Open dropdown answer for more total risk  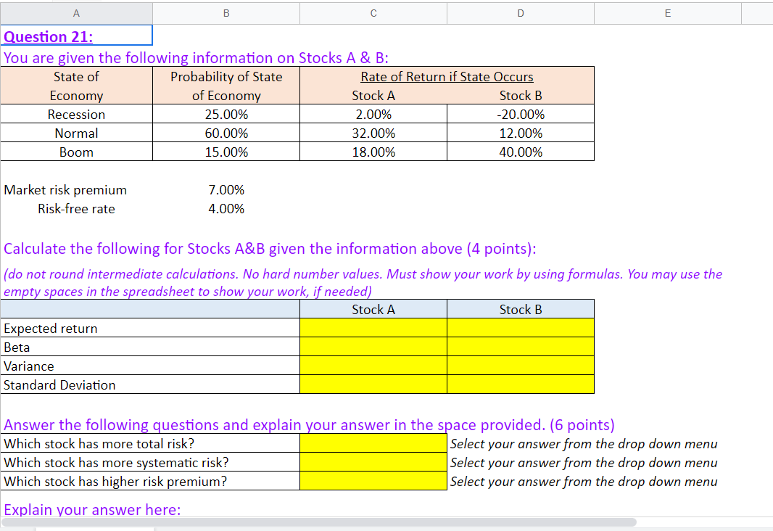point(373,442)
